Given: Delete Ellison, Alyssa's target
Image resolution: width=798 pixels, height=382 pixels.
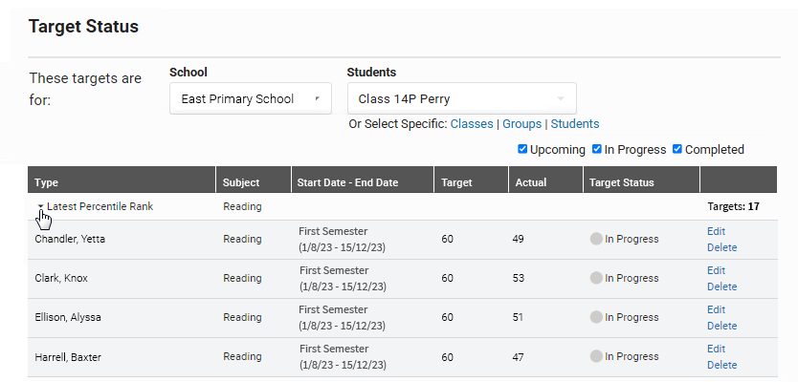Looking at the screenshot, I should 722,326.
